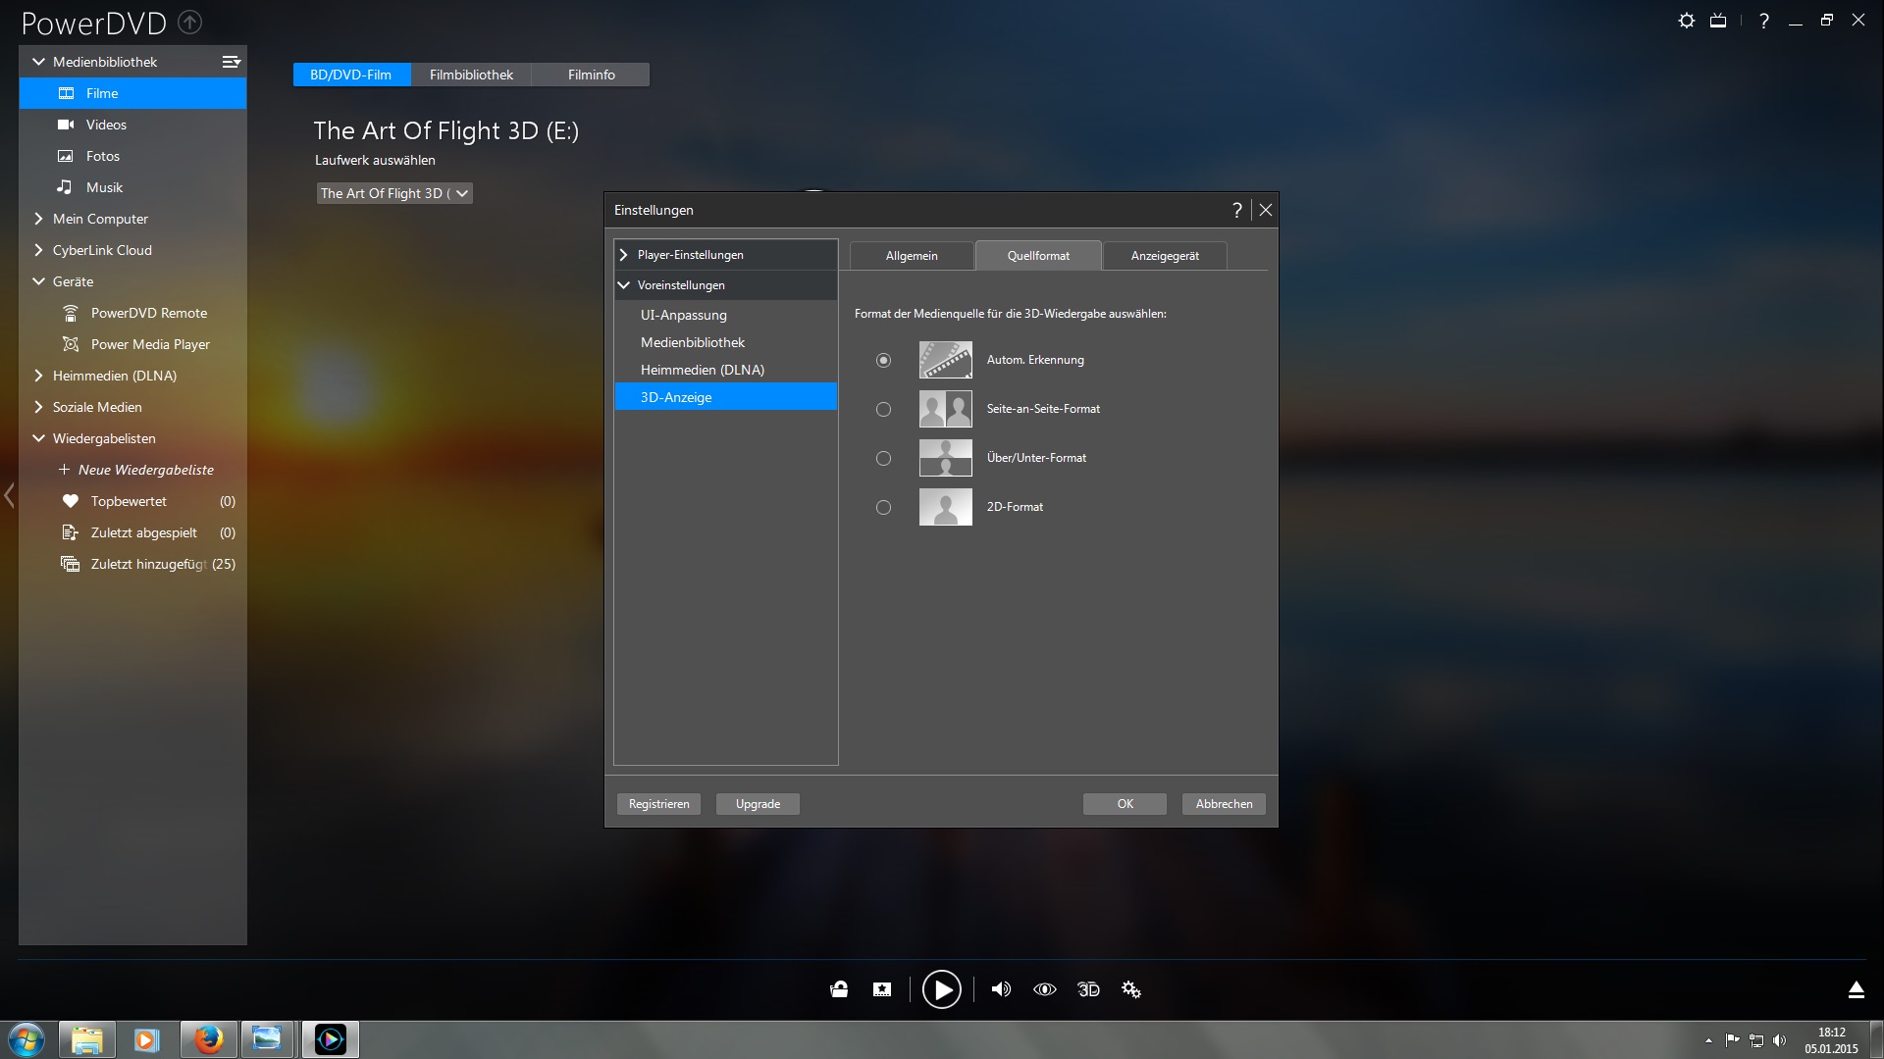
Task: Click the disc eject icon
Action: tap(1856, 989)
